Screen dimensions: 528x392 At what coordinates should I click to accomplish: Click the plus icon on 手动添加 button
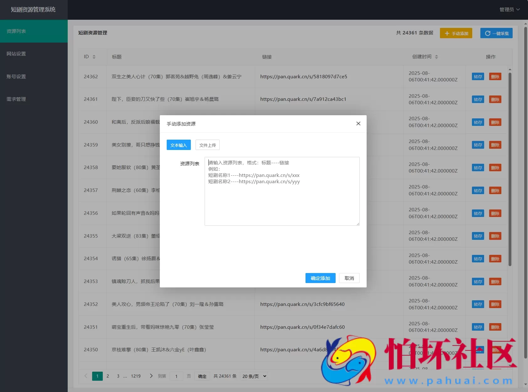447,33
